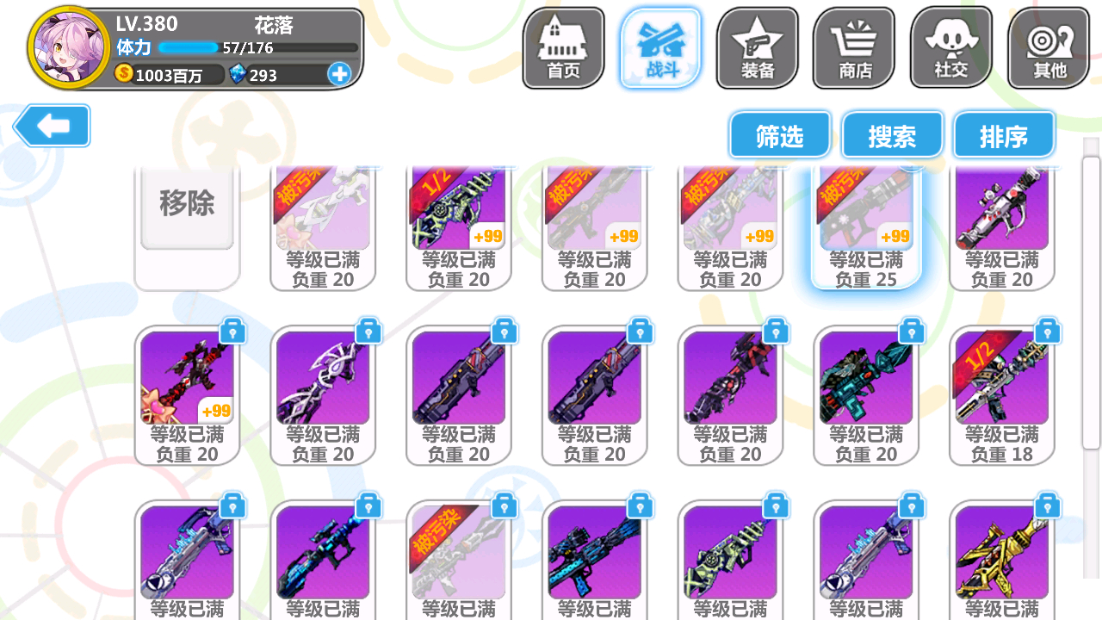Open the 其他 snail icon menu
The height and width of the screenshot is (620, 1102).
[1049, 48]
